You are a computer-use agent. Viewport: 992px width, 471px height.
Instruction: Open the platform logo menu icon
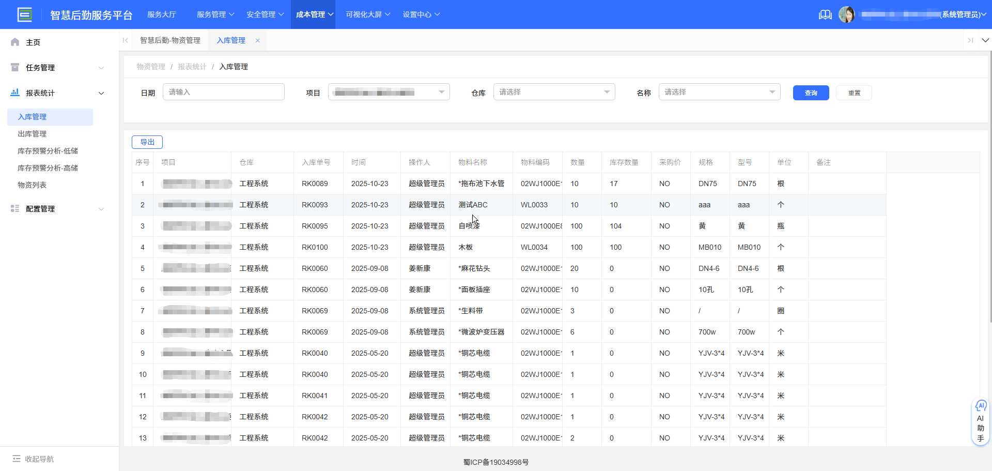(x=24, y=14)
